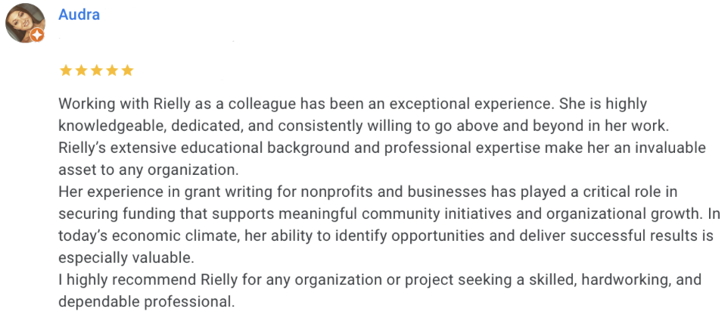The width and height of the screenshot is (728, 318).
Task: Click the first yellow rating star
Action: (x=66, y=70)
